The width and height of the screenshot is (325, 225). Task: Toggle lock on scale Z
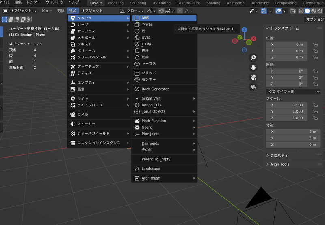(315, 118)
